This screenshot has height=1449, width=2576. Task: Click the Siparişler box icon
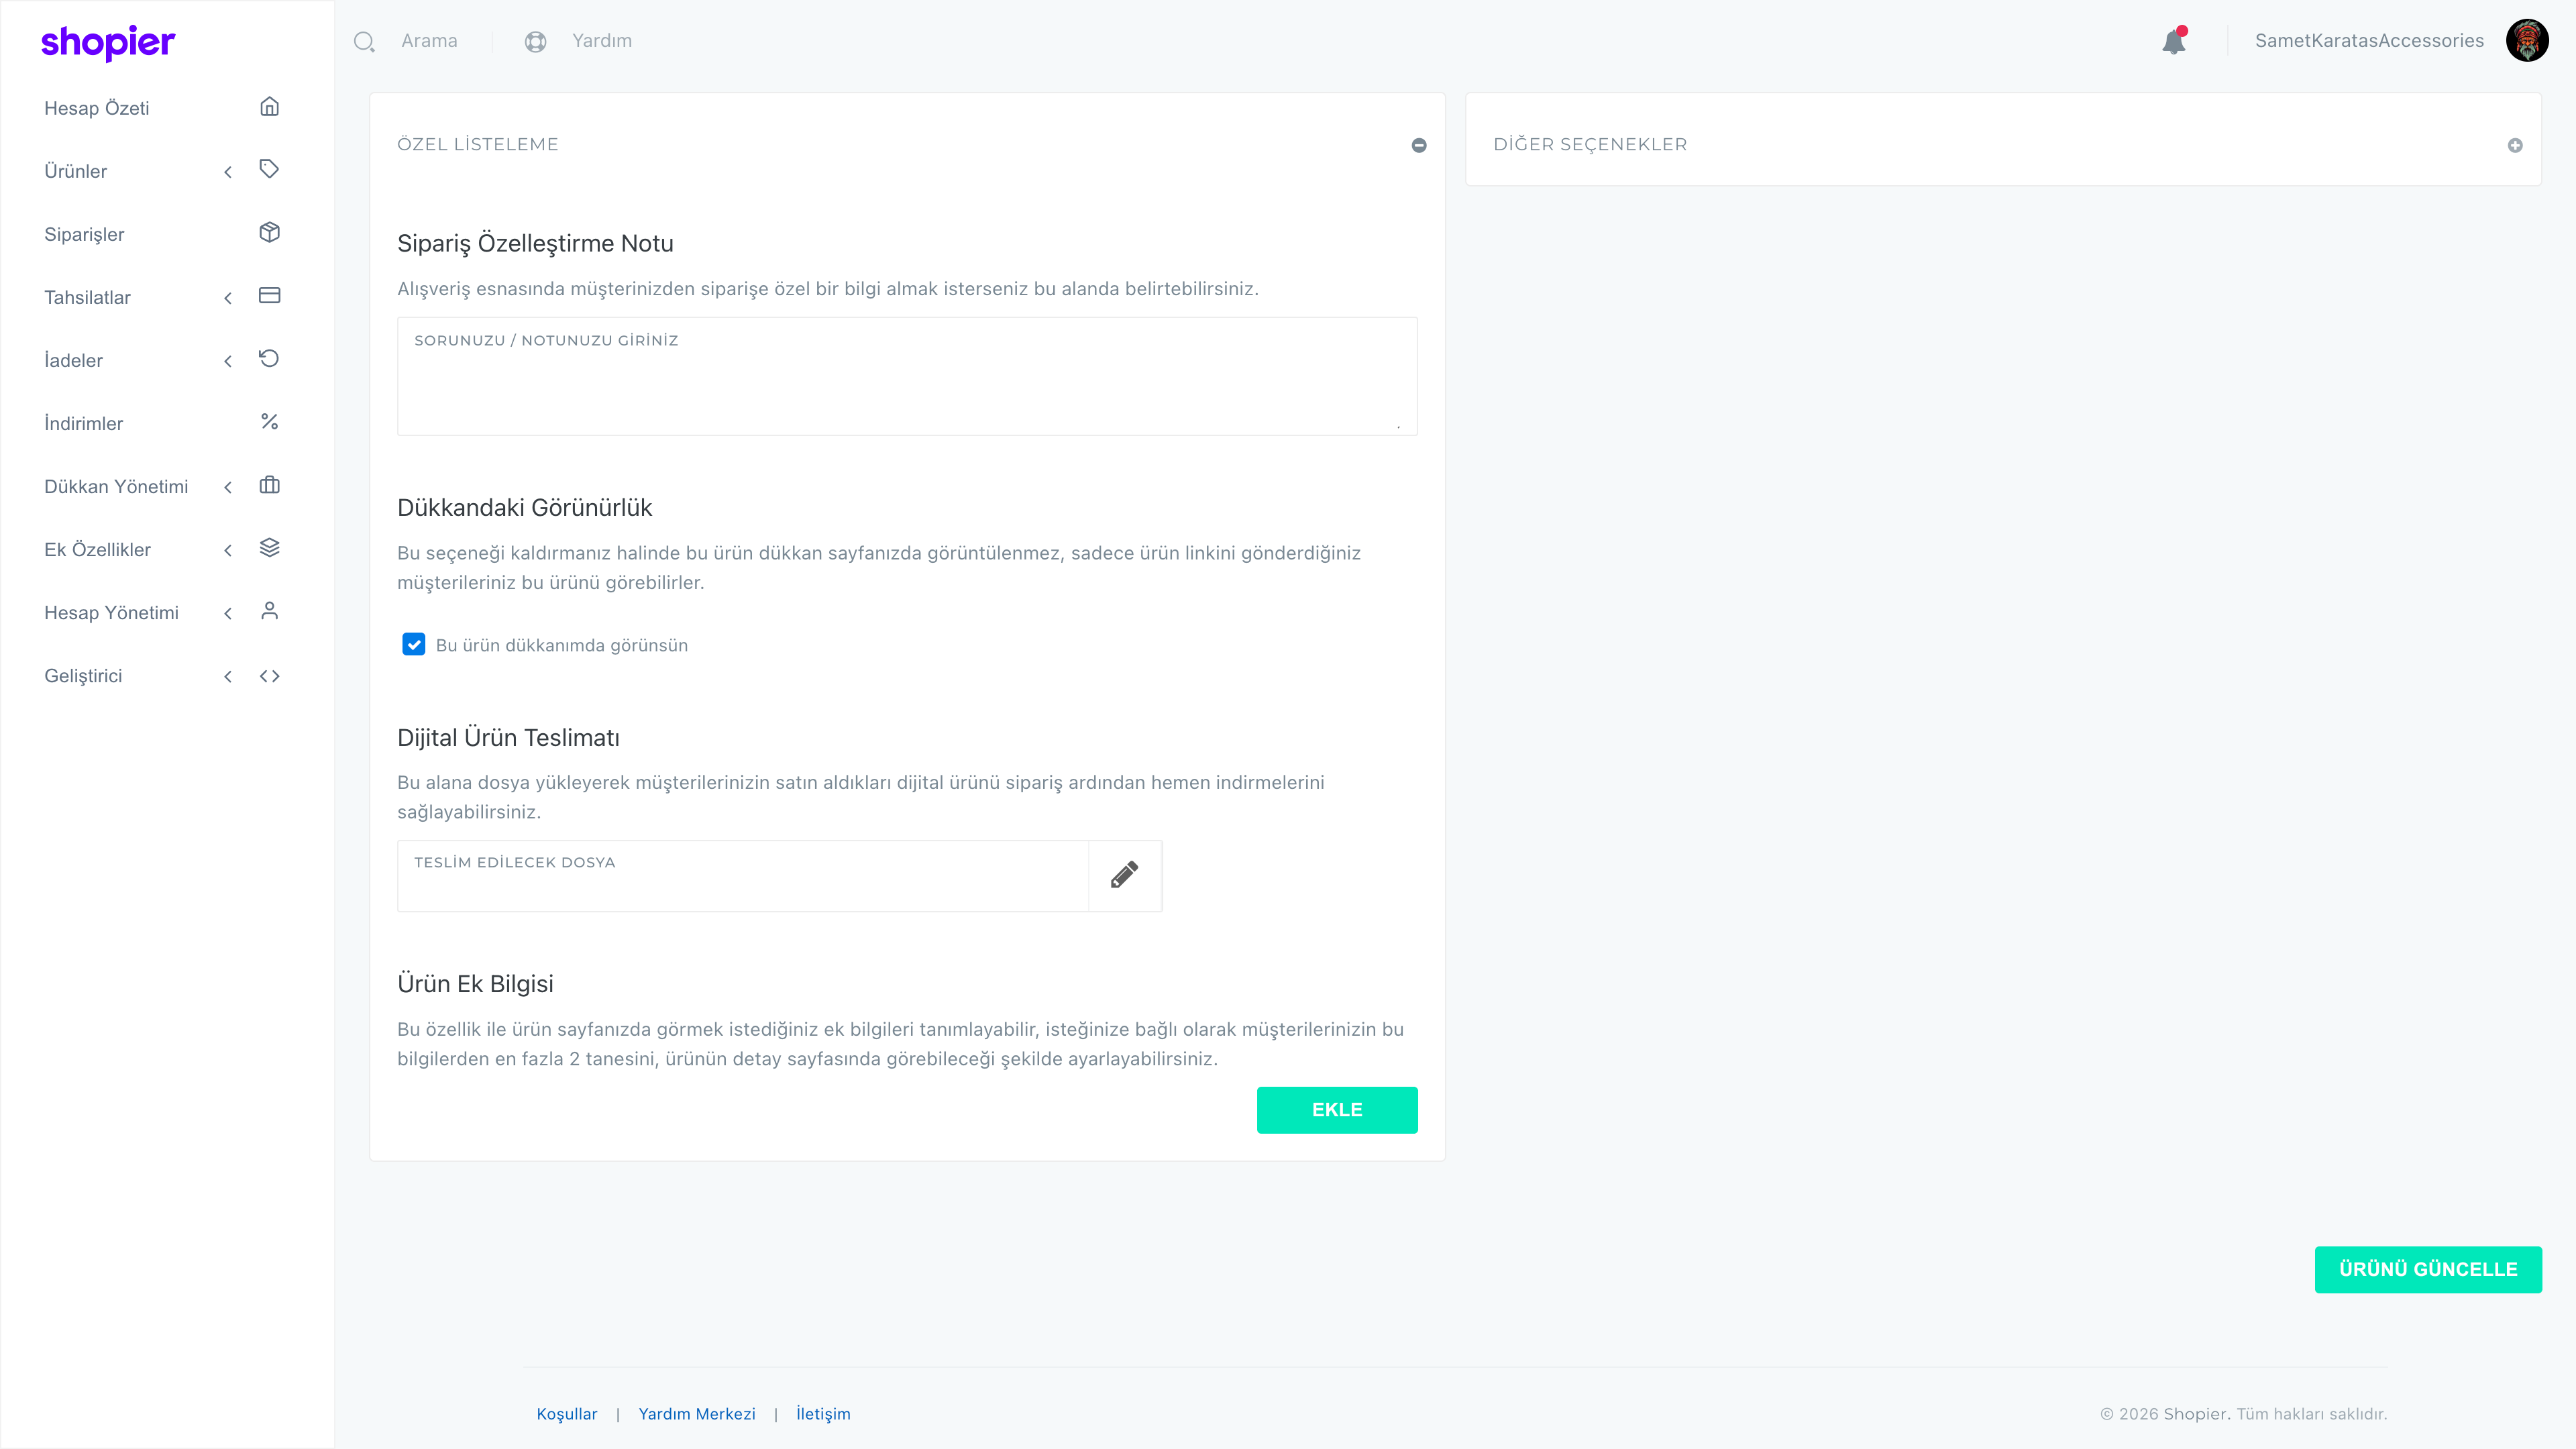coord(269,233)
